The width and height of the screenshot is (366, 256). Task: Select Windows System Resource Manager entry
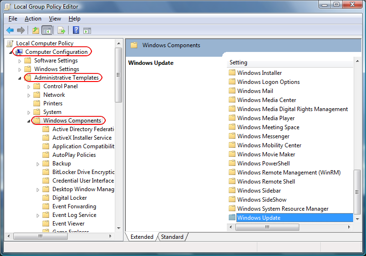tap(283, 209)
